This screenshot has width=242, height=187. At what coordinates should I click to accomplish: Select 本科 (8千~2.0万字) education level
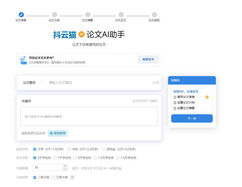coord(70,149)
